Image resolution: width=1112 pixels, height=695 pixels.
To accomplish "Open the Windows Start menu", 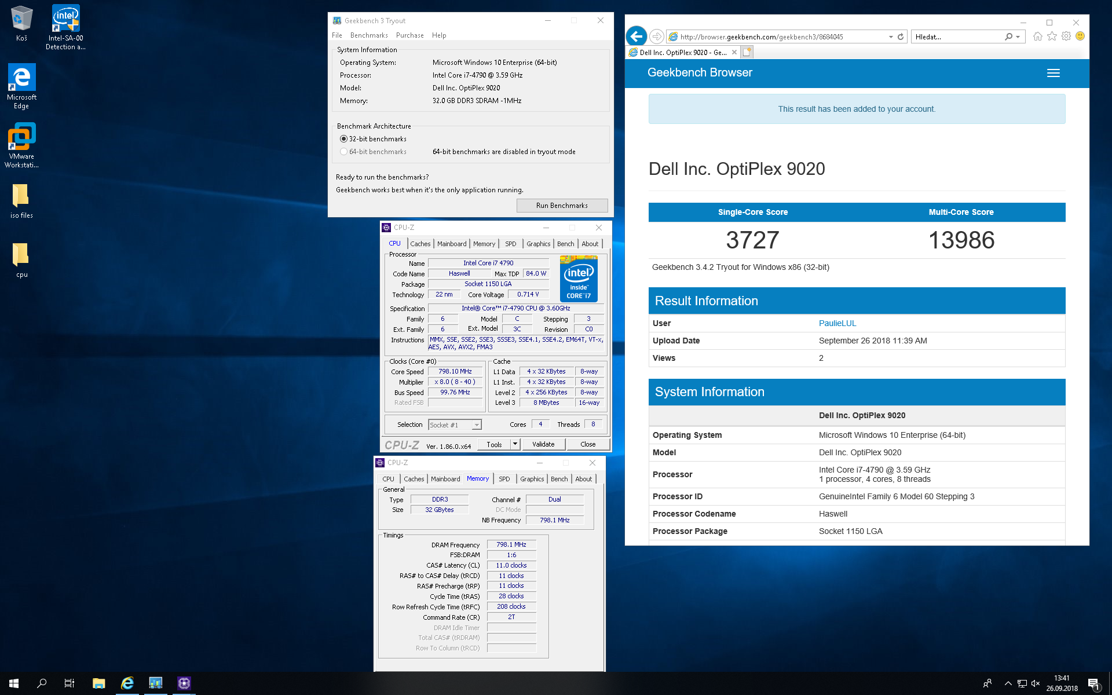I will coord(14,683).
